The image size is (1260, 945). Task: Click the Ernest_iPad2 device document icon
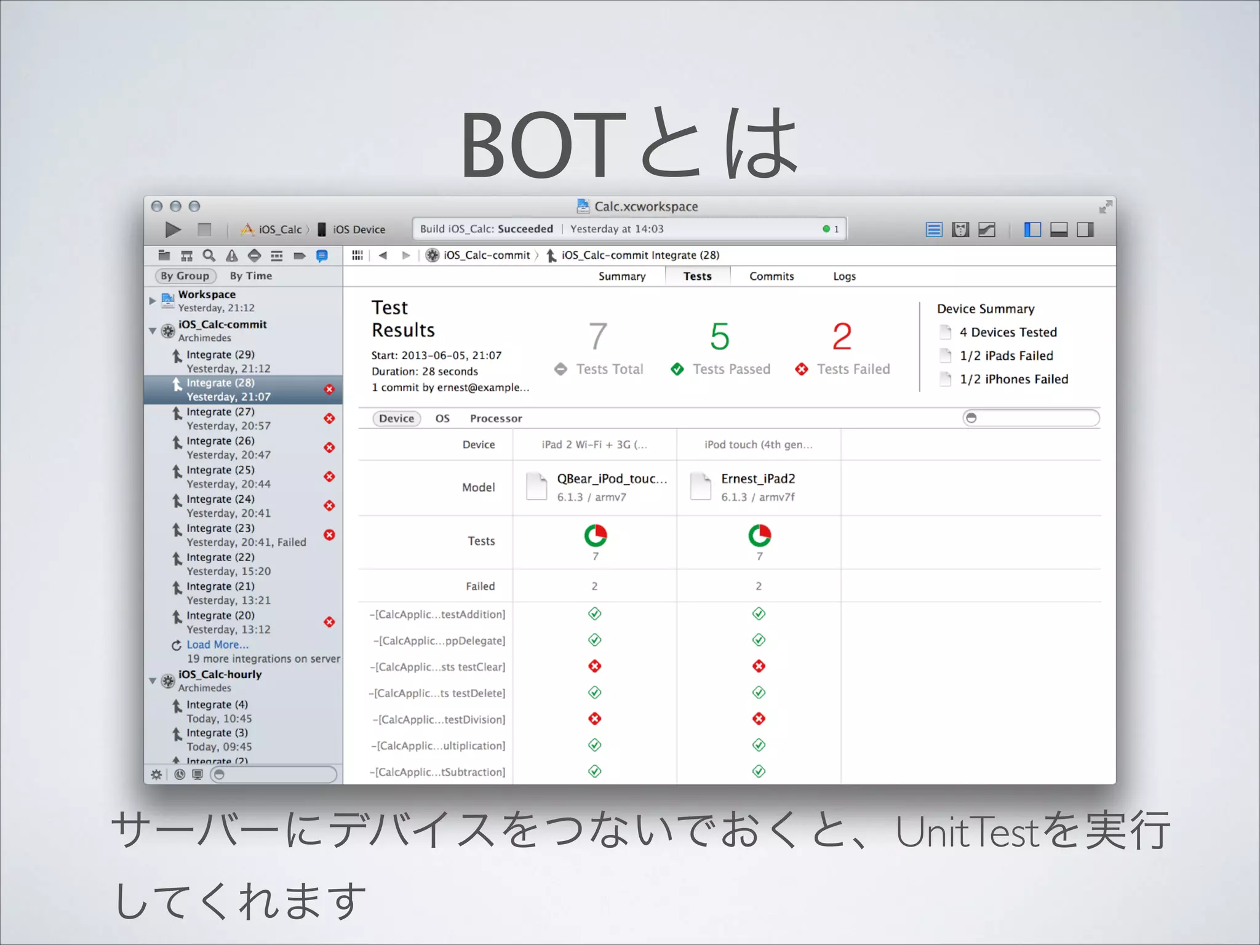tap(701, 487)
